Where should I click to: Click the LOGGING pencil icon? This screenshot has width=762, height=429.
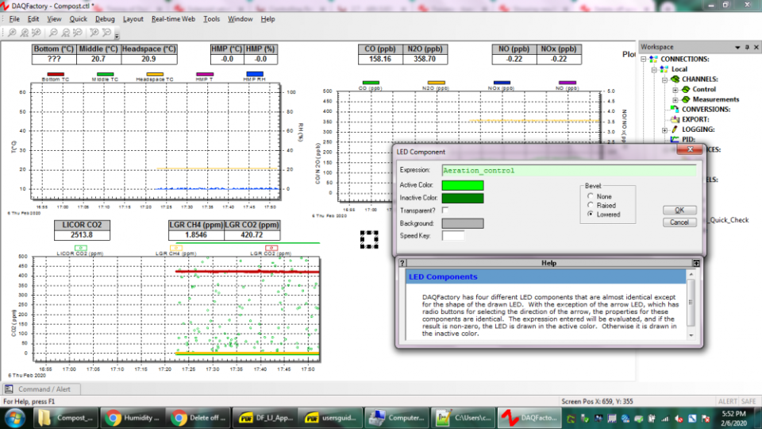tap(675, 129)
